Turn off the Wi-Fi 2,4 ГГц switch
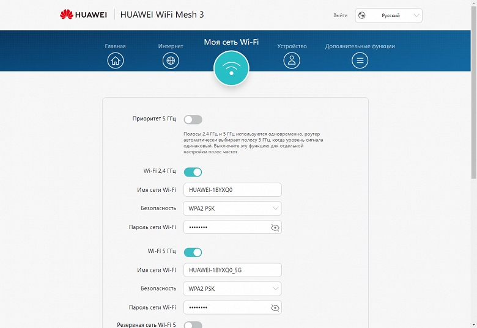Screen dimensions: 477x328 pos(193,172)
